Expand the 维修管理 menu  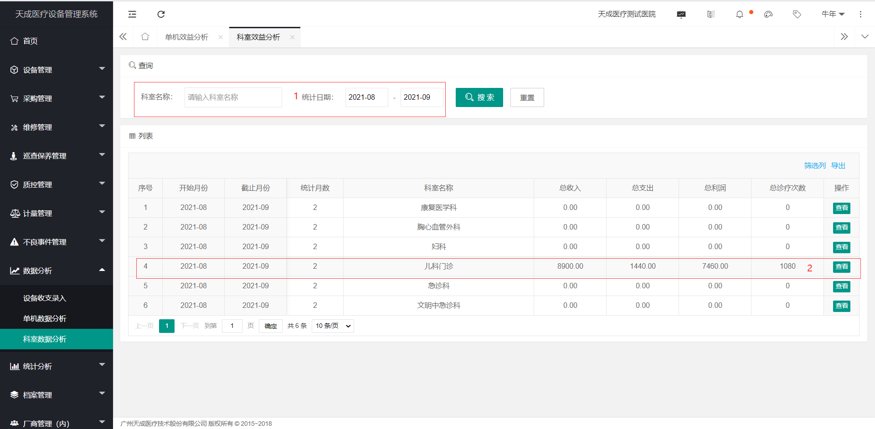[x=57, y=127]
